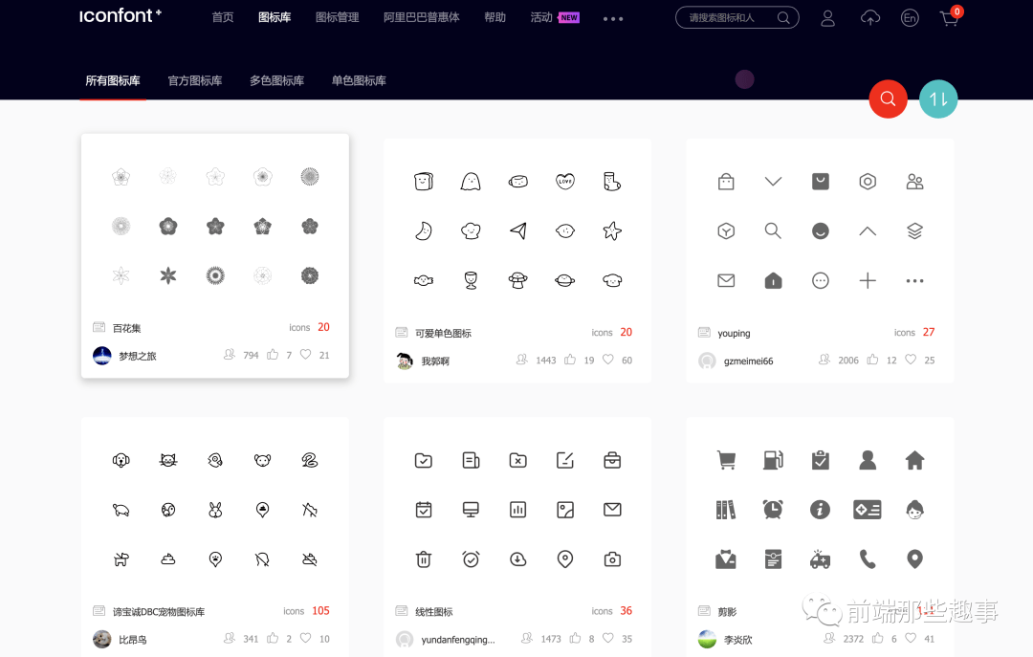Click the cloud upload icon

(869, 18)
